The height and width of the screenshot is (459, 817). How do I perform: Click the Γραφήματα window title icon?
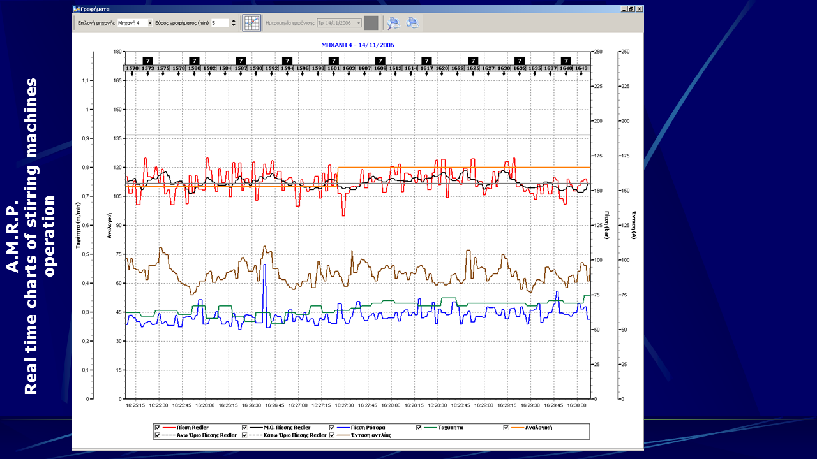tap(76, 9)
